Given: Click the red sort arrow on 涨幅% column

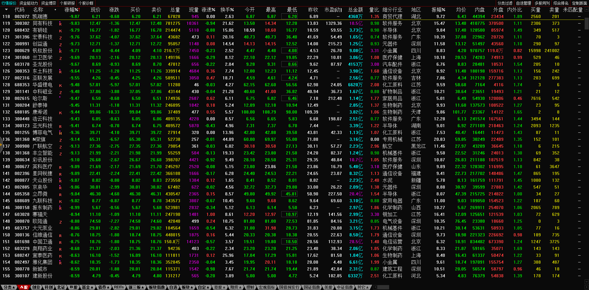Looking at the screenshot, I should pos(79,10).
